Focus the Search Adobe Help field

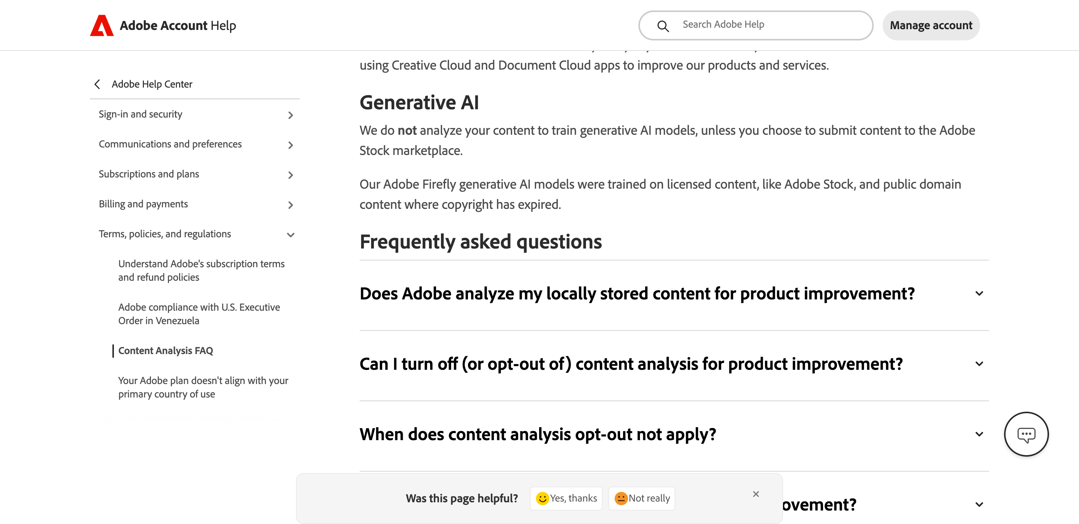756,25
